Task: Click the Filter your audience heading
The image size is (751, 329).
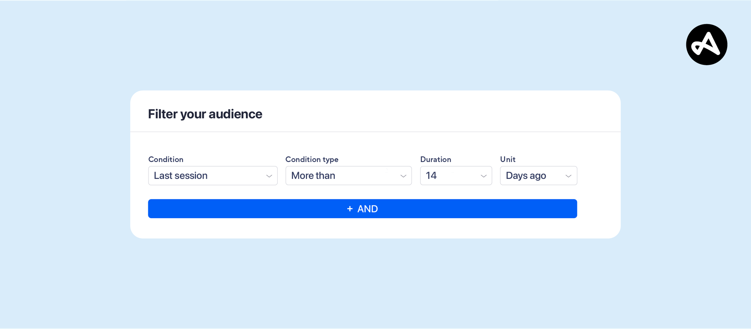Action: tap(205, 114)
